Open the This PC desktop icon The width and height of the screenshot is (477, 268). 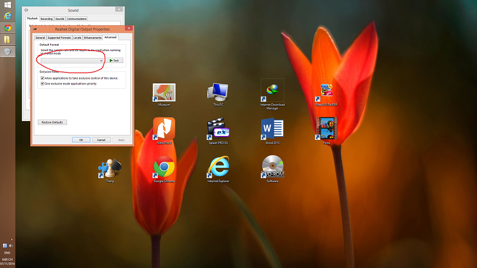click(x=218, y=95)
